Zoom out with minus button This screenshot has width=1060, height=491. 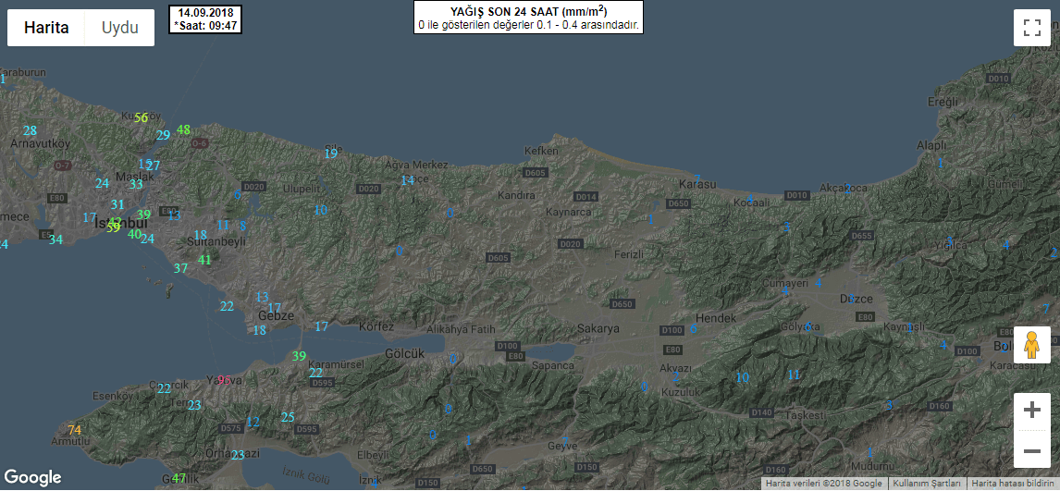1031,449
